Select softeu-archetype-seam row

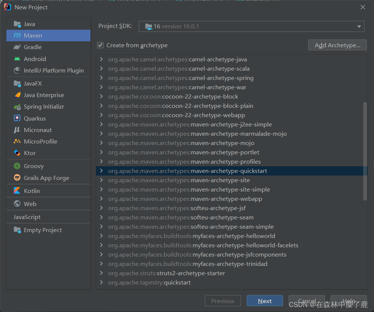coord(232,217)
